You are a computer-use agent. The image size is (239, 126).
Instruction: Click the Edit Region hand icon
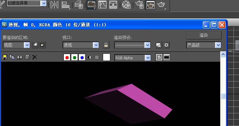pos(35,45)
